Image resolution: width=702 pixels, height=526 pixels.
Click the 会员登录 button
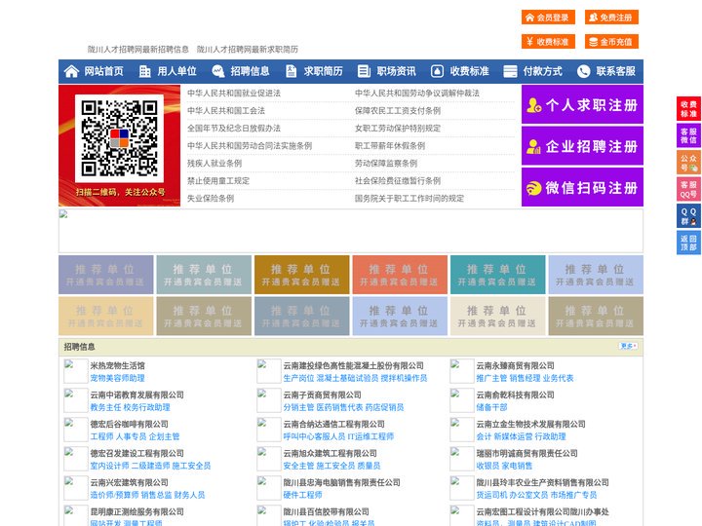[548, 18]
